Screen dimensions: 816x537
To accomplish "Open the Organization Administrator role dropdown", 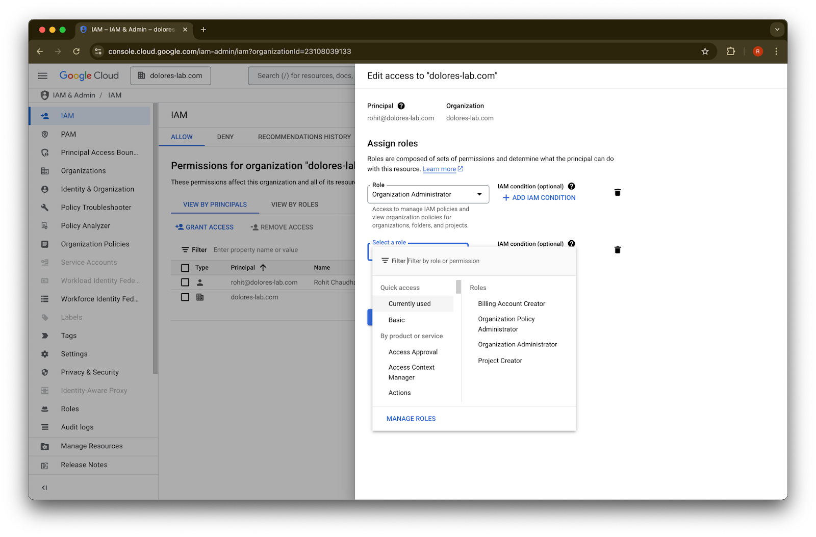I will [x=428, y=194].
